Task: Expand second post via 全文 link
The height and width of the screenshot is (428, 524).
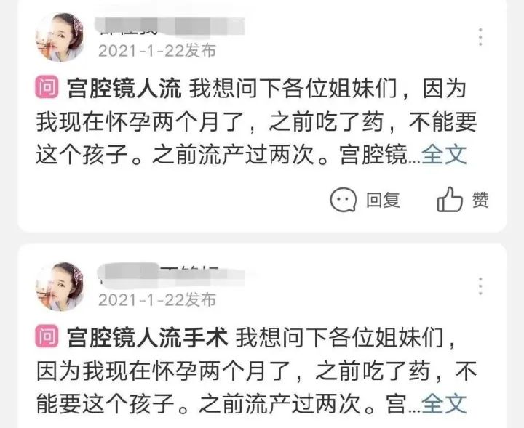Action: tap(444, 403)
